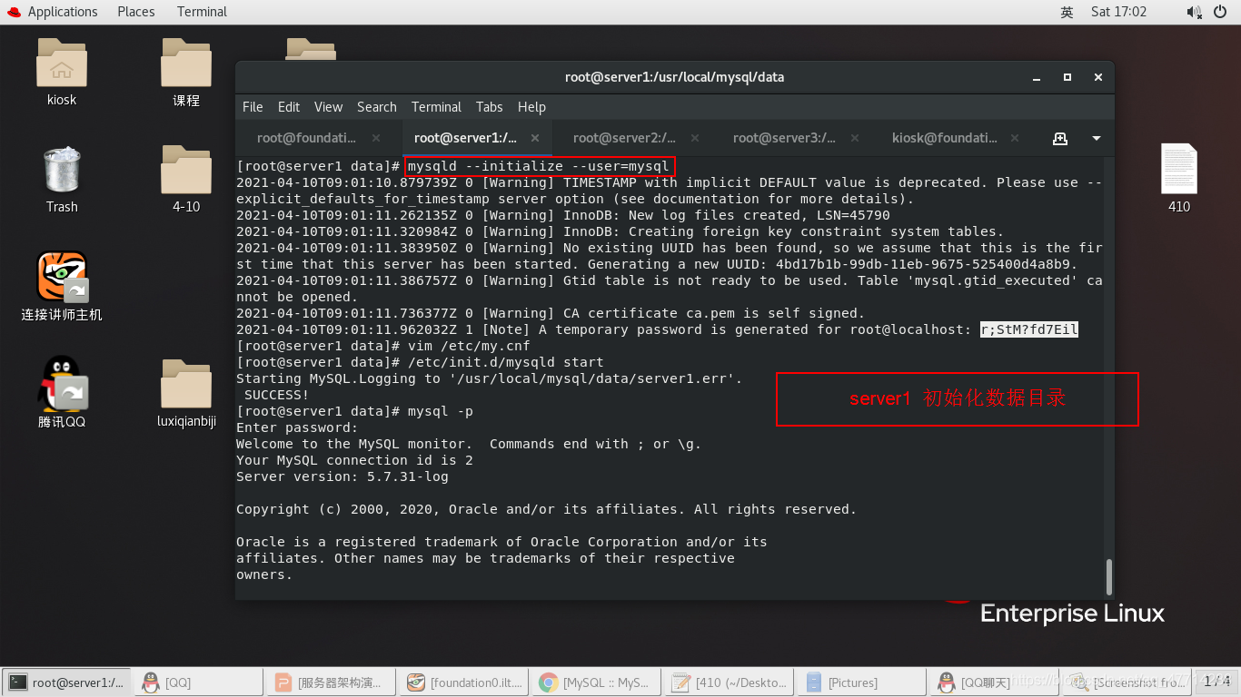Click the Sat 17:02 clock

pos(1118,12)
